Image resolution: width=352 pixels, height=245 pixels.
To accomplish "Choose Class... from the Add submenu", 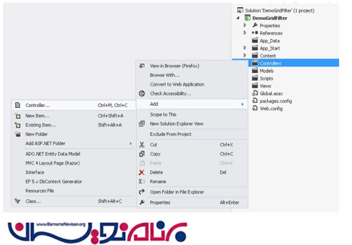I will pos(73,201).
